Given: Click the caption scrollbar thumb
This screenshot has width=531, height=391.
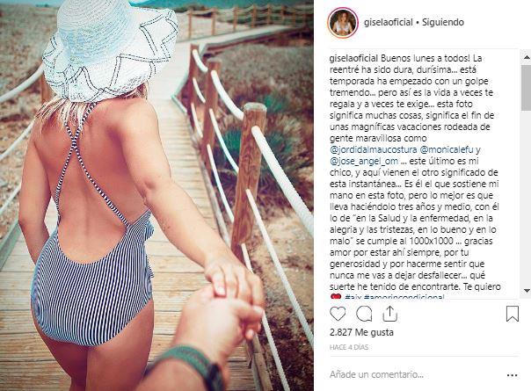Looking at the screenshot, I should (527, 88).
